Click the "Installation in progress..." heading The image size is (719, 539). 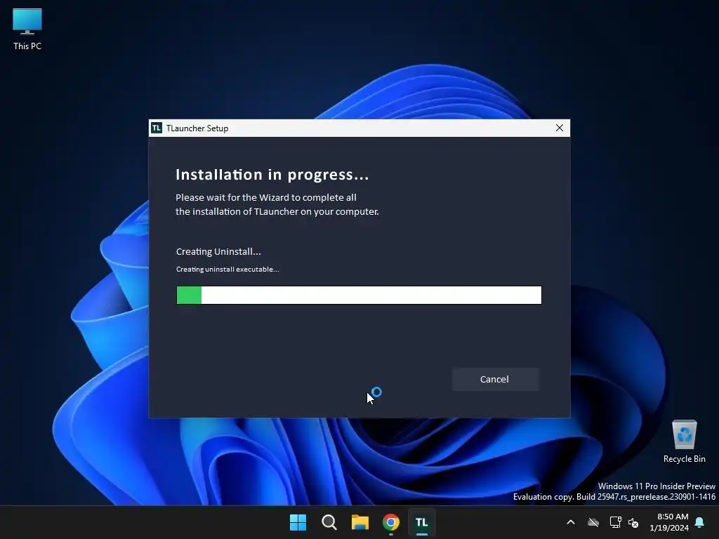click(272, 175)
